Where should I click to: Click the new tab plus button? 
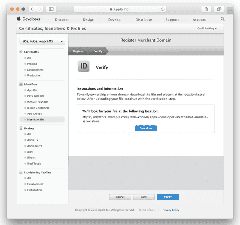[x=230, y=11]
